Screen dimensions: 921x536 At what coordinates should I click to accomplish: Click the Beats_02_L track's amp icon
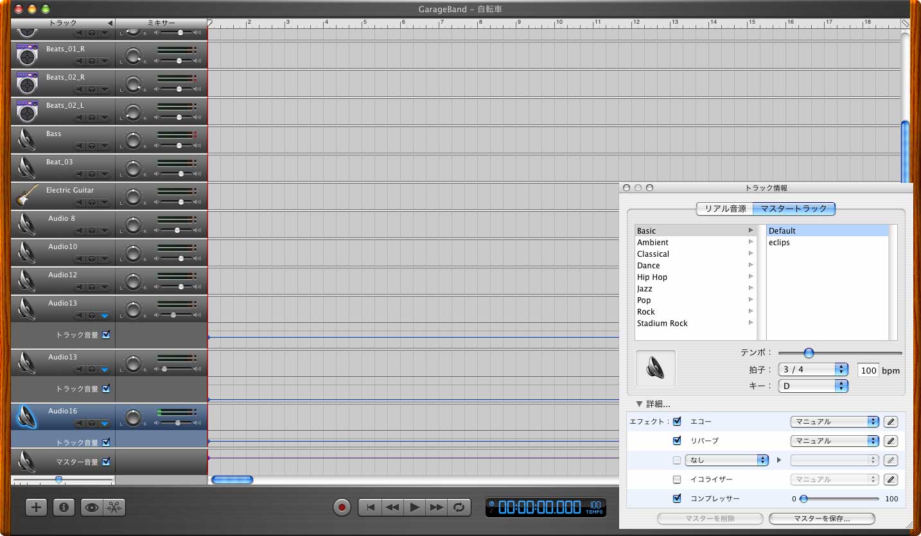[x=26, y=111]
